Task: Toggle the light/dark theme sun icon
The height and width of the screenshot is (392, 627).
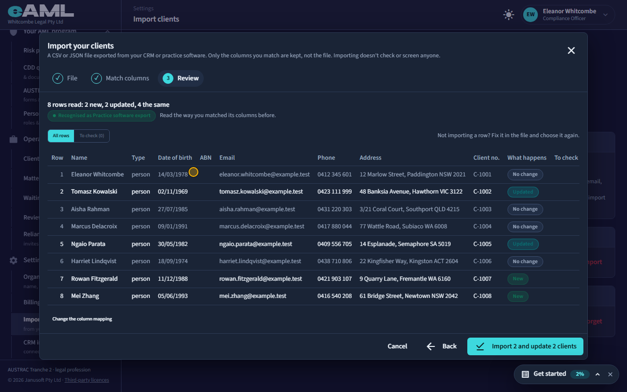Action: click(x=508, y=15)
